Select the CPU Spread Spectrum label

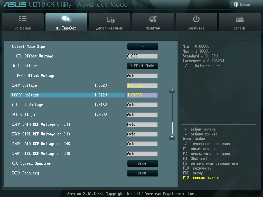pos(32,163)
